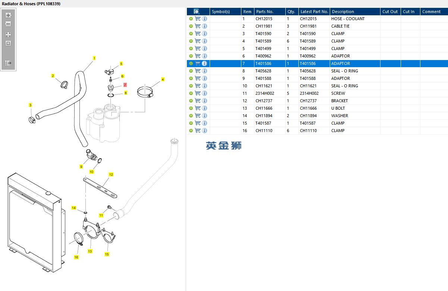Click gear icon for T401499 clamp
The width and height of the screenshot is (448, 291).
(191, 48)
